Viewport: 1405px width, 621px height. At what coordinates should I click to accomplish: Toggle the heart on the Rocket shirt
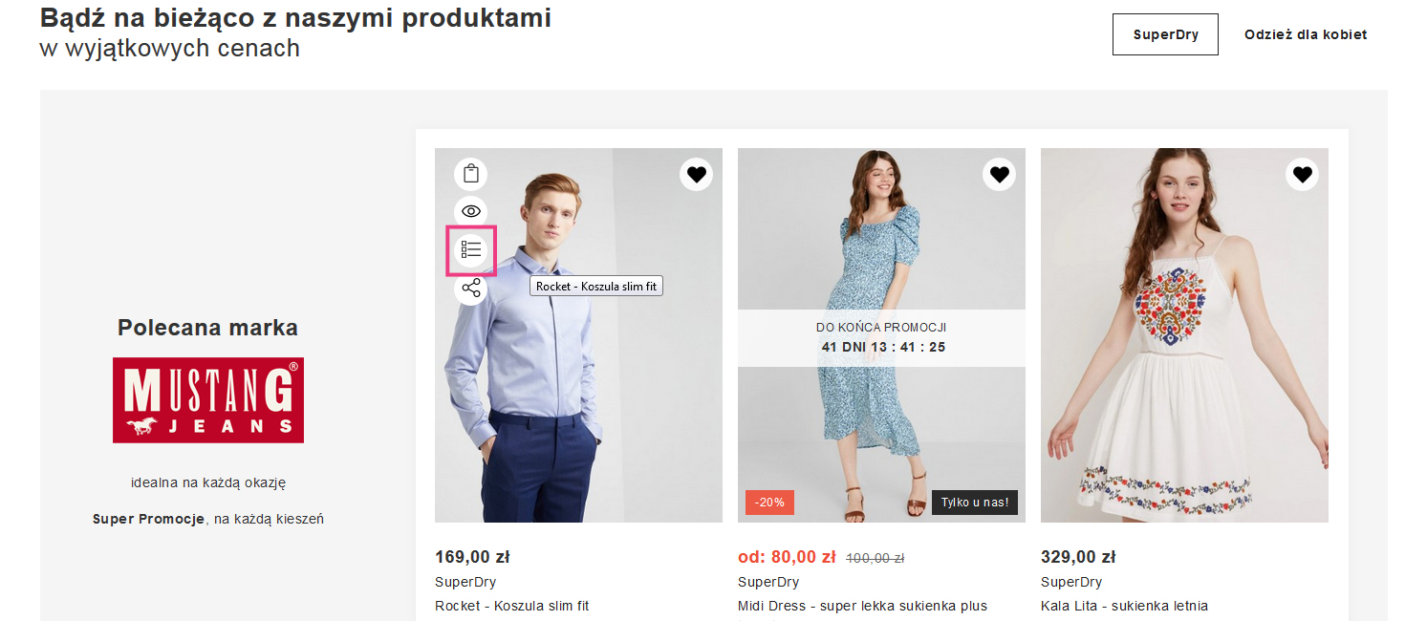click(x=696, y=174)
